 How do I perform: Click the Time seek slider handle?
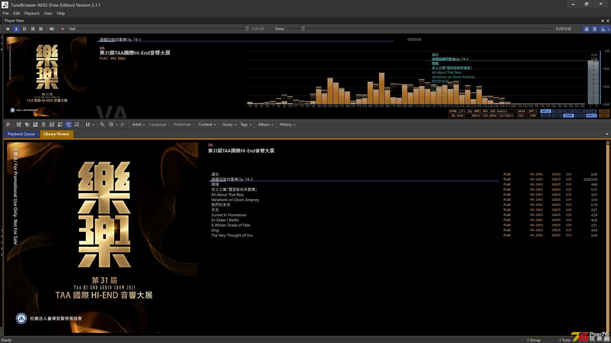[303, 29]
